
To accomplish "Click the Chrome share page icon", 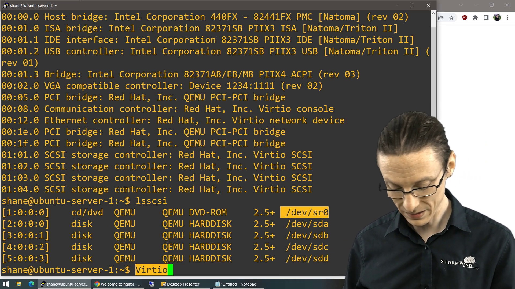I will point(441,18).
